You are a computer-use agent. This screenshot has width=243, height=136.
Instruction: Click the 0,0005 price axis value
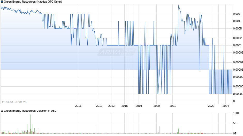pos(237,28)
